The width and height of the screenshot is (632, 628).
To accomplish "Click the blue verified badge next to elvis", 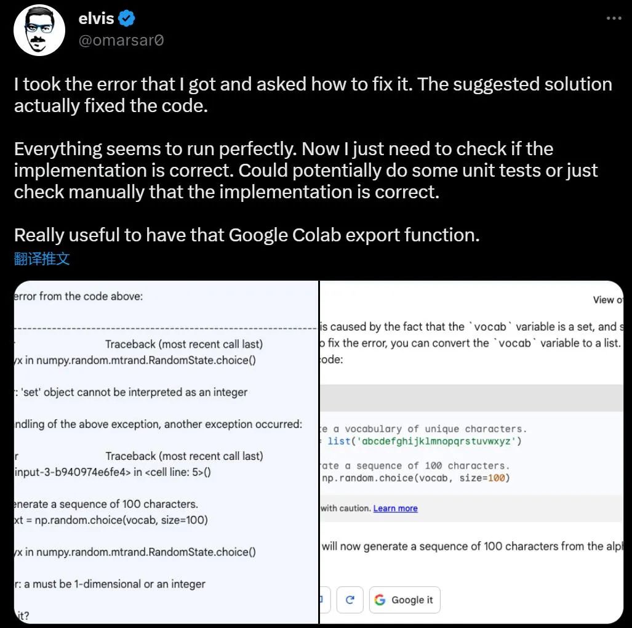I will pos(126,18).
